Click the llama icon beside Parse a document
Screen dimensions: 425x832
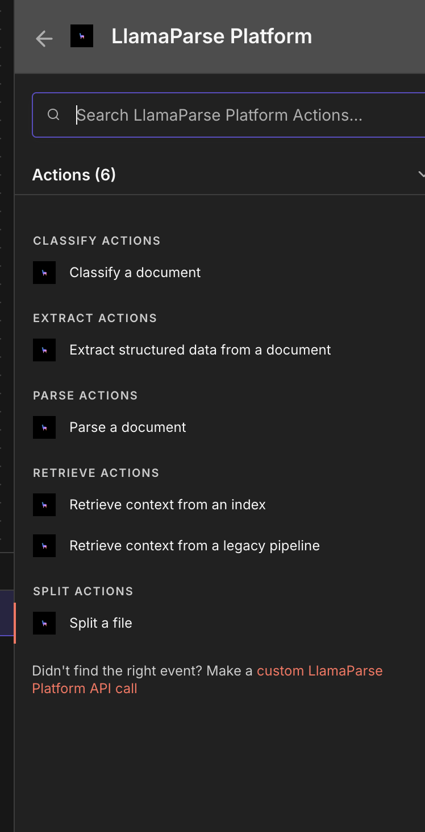44,427
